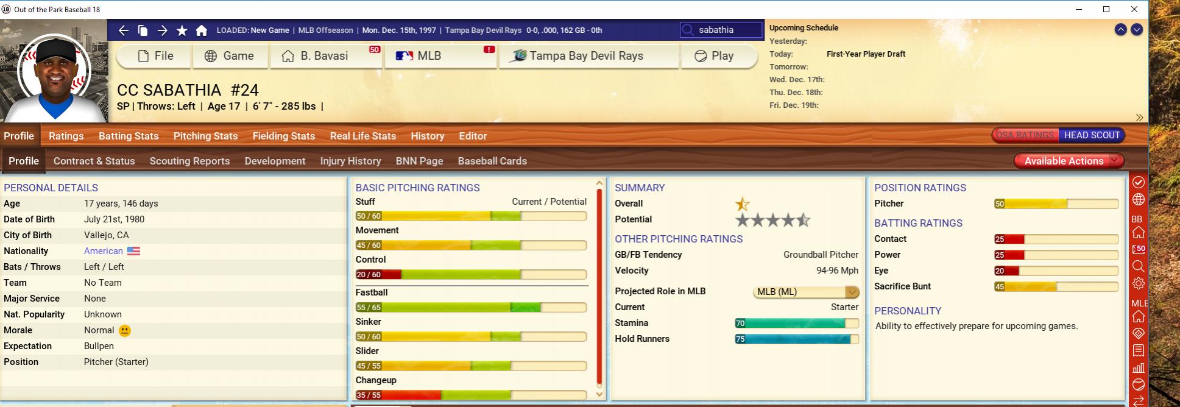Click the sabathia search field
This screenshot has width=1180, height=407.
tap(721, 30)
